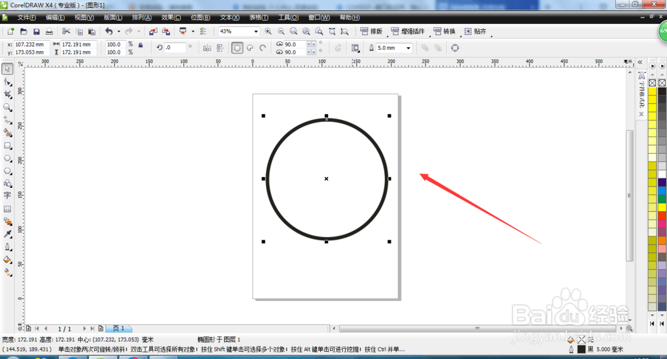Click the ellipse's center X marker

pos(326,179)
